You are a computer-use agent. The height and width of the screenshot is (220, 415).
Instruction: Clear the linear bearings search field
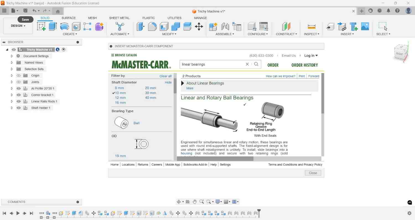click(x=247, y=64)
